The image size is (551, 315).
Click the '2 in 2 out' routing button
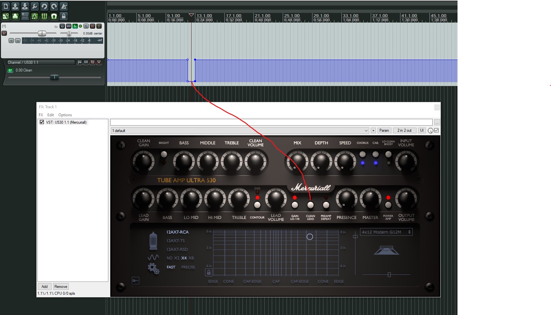[x=404, y=130]
